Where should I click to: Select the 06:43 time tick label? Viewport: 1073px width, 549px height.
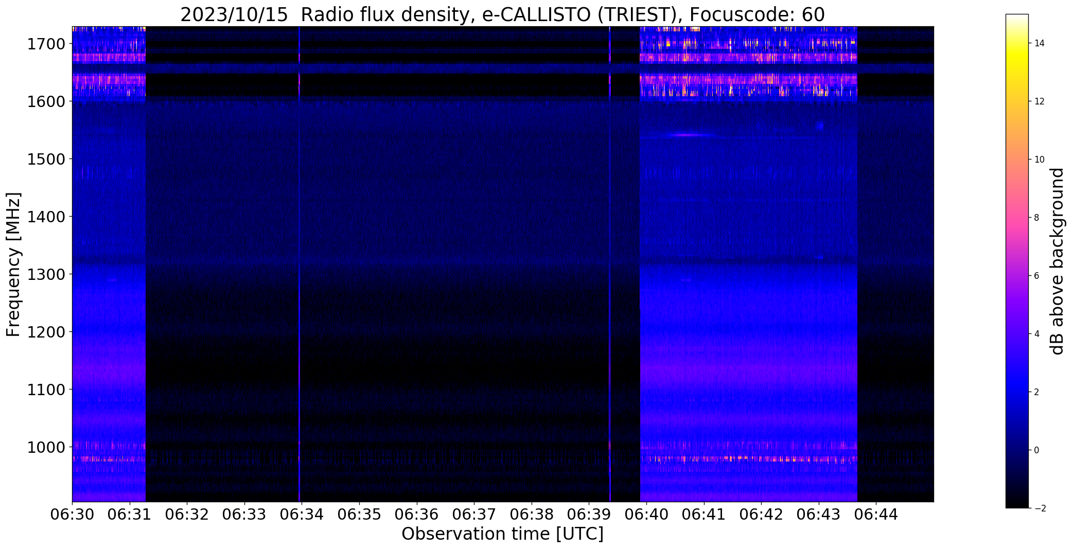(819, 514)
